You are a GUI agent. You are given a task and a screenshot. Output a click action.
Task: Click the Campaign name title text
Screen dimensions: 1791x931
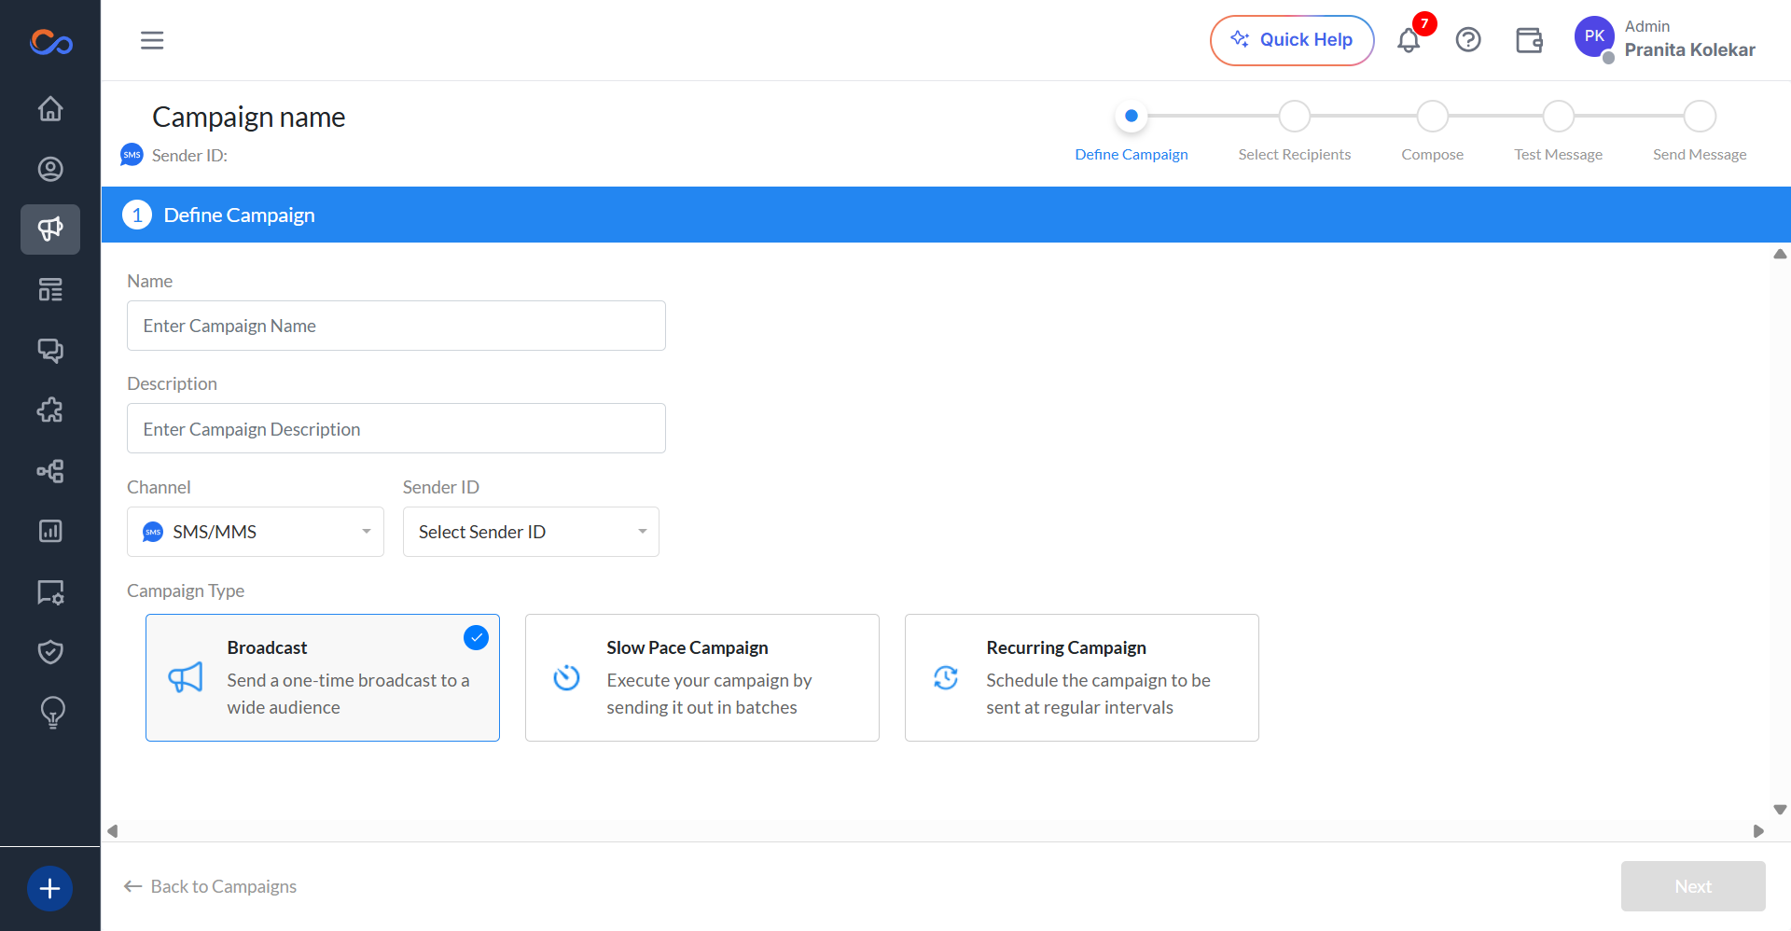[x=249, y=117]
